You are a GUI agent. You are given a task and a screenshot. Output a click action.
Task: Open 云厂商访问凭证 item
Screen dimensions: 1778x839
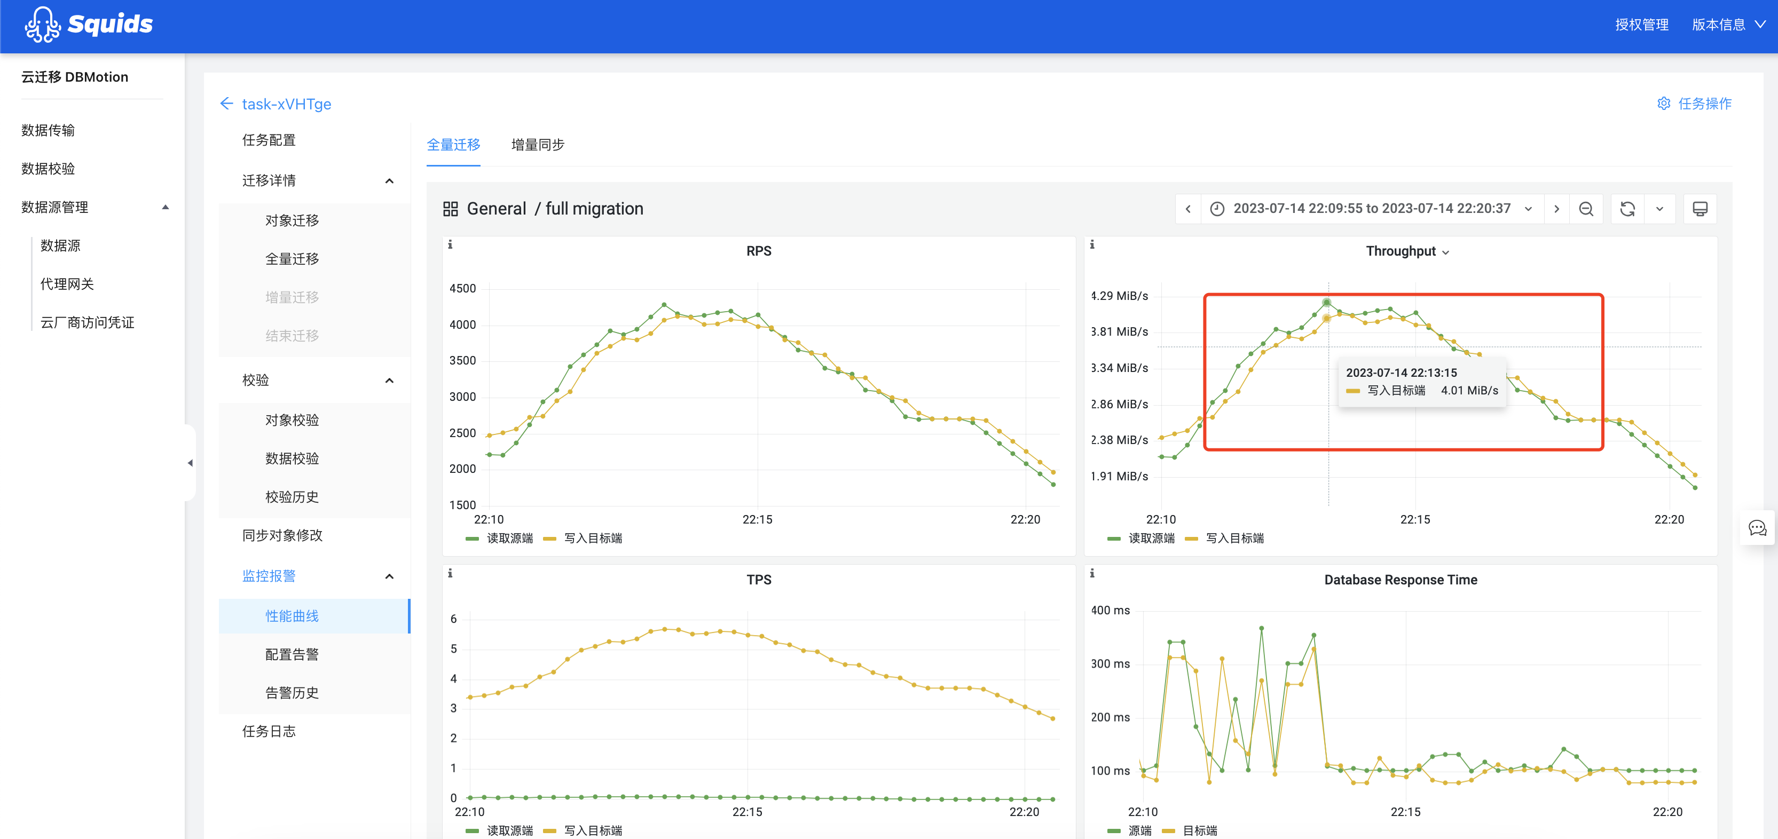point(87,323)
